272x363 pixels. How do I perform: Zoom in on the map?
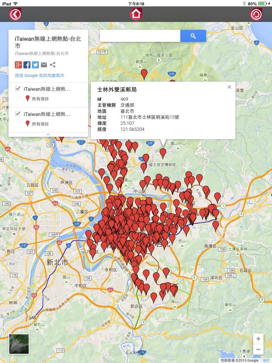[x=258, y=339]
